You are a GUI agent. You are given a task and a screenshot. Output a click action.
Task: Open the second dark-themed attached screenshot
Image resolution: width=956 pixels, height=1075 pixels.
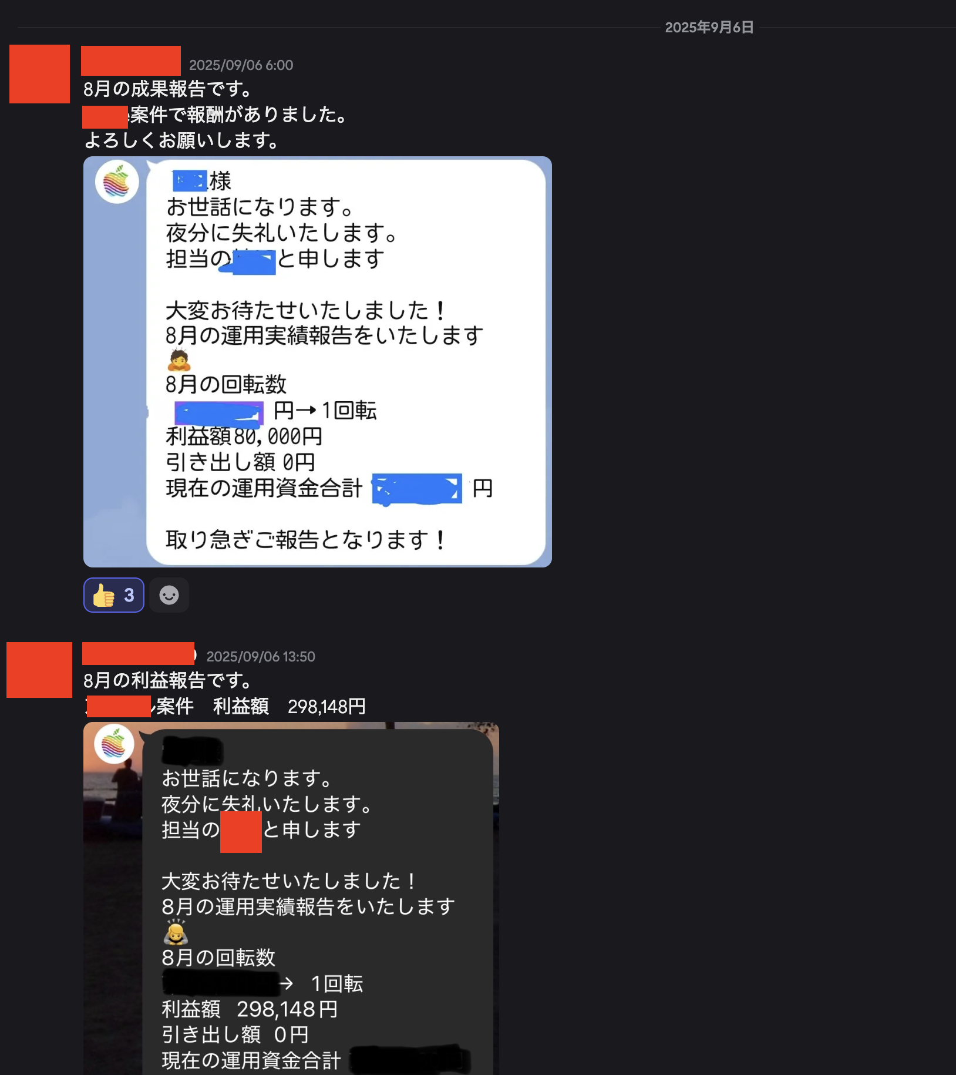click(x=291, y=898)
